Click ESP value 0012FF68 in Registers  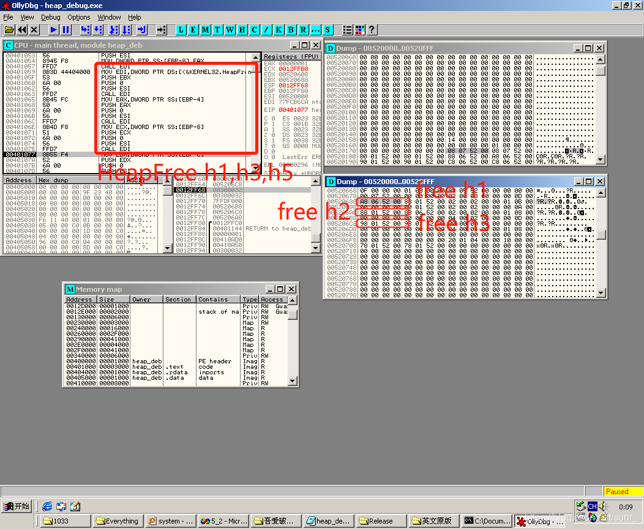(293, 86)
